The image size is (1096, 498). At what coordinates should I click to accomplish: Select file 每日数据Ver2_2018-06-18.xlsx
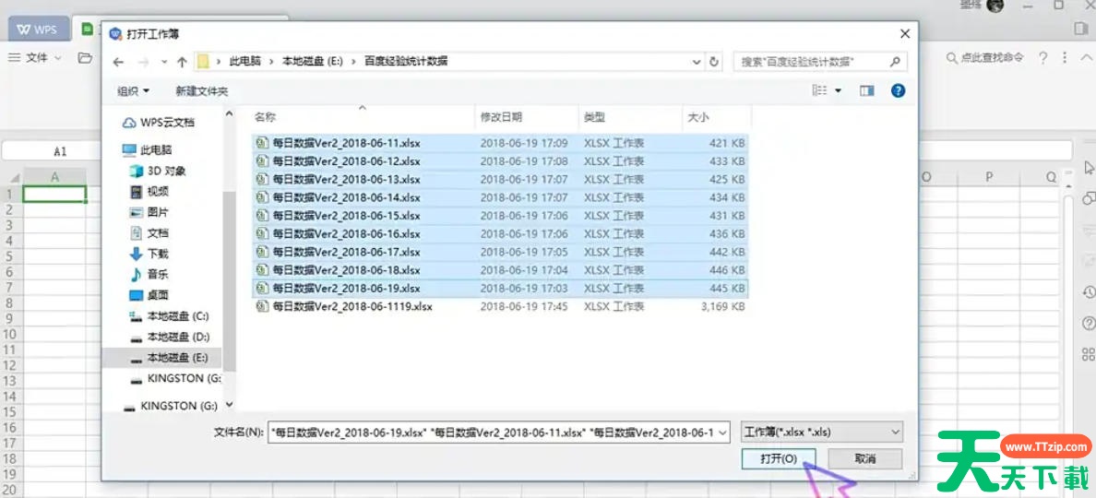500,270
